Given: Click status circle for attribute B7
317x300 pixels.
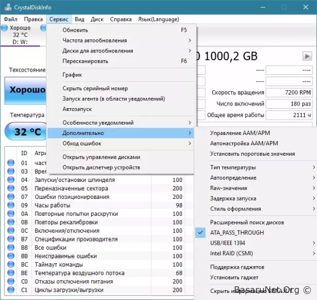Looking at the screenshot, I should coord(11,239).
